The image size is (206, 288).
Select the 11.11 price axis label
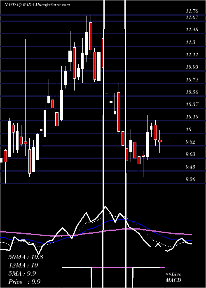point(192,55)
